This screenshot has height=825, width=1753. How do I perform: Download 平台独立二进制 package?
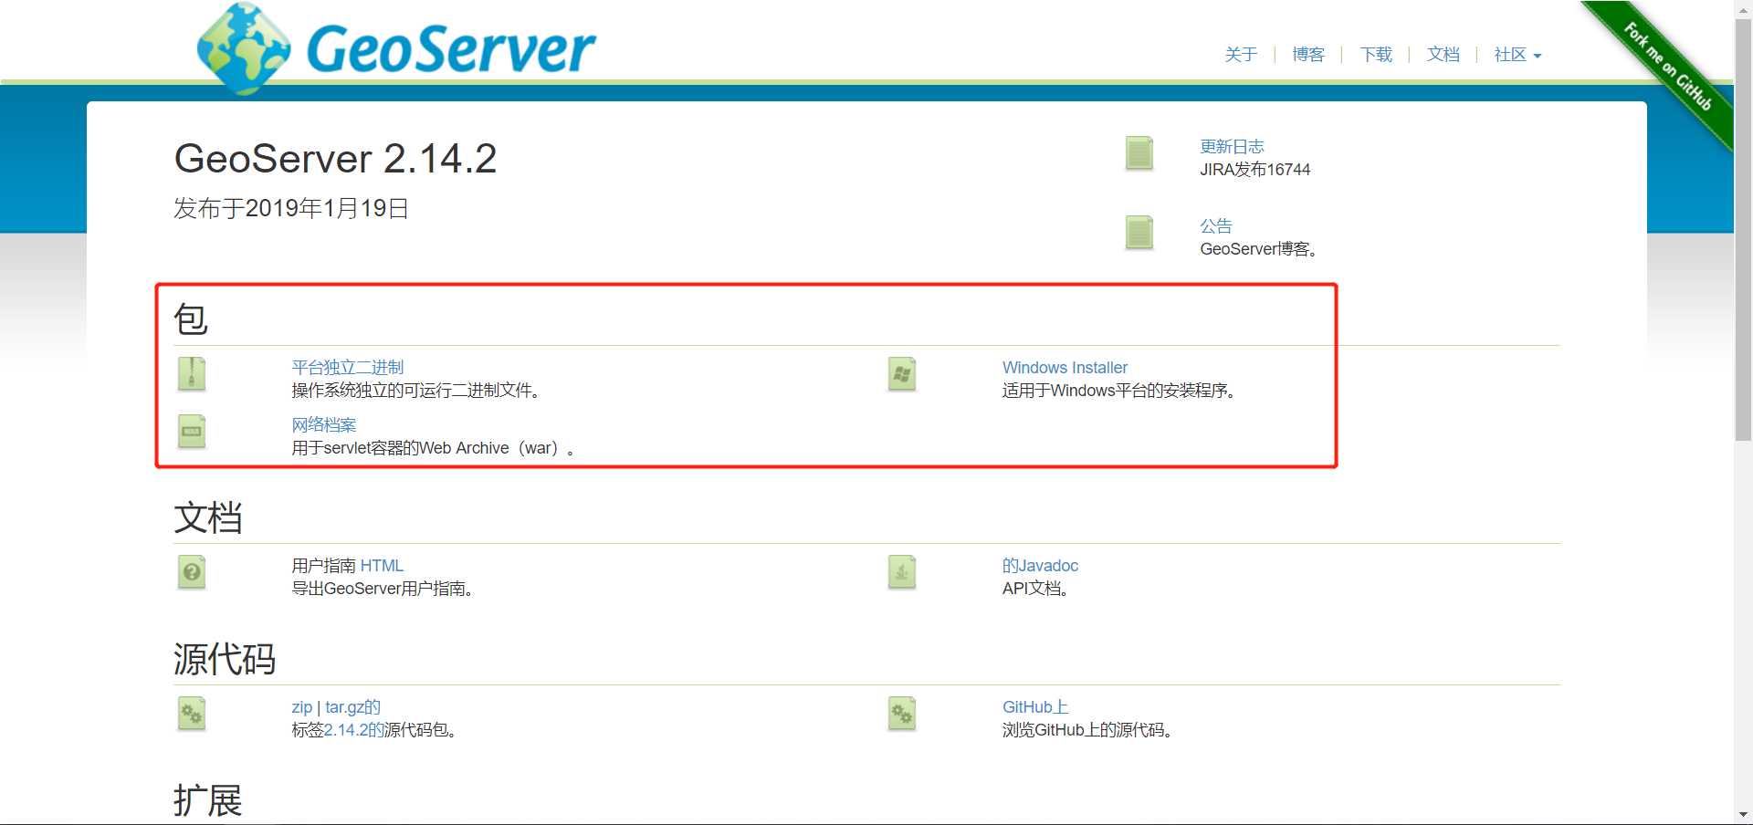[348, 368]
